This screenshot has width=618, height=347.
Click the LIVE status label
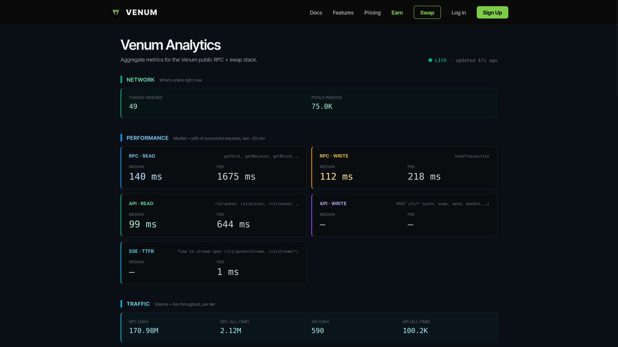441,60
